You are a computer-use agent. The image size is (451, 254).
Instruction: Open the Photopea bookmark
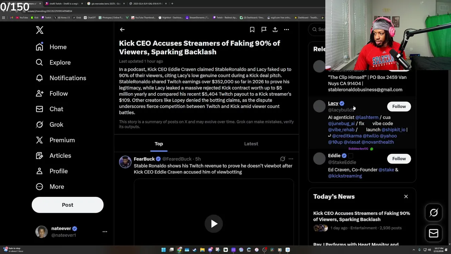click(110, 18)
